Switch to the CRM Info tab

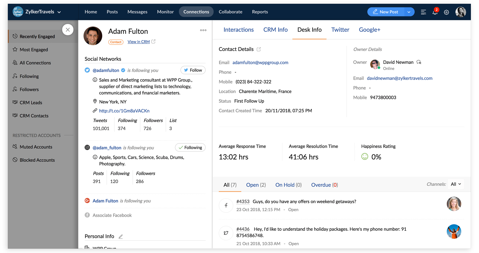pos(275,30)
